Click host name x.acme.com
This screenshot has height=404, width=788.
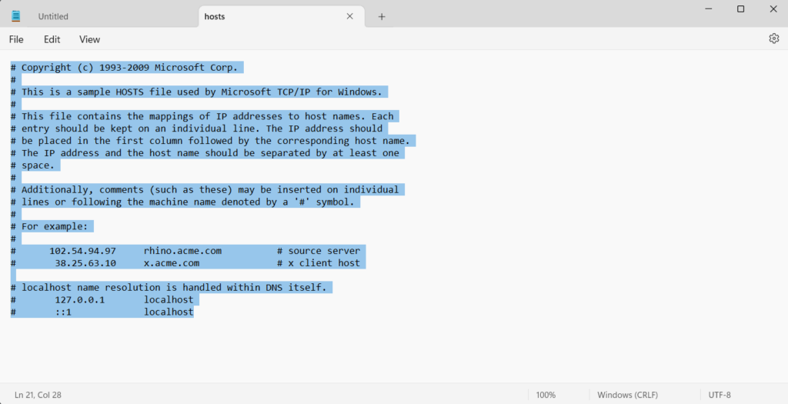click(x=172, y=263)
